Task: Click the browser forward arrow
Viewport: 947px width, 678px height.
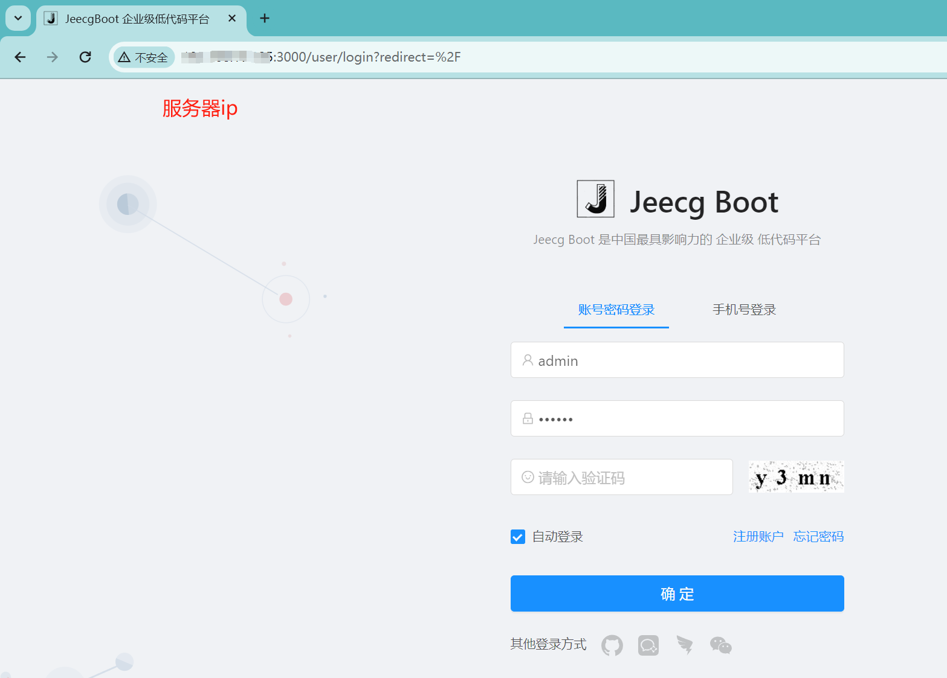Action: coord(53,57)
